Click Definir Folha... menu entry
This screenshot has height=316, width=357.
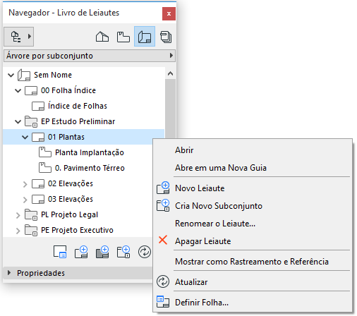[x=202, y=303]
